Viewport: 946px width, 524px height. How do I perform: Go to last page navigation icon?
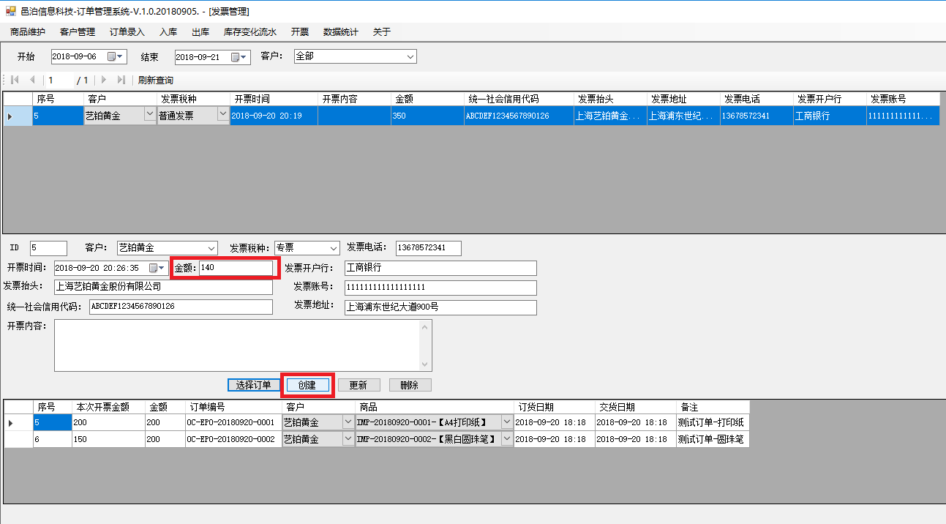pyautogui.click(x=121, y=80)
